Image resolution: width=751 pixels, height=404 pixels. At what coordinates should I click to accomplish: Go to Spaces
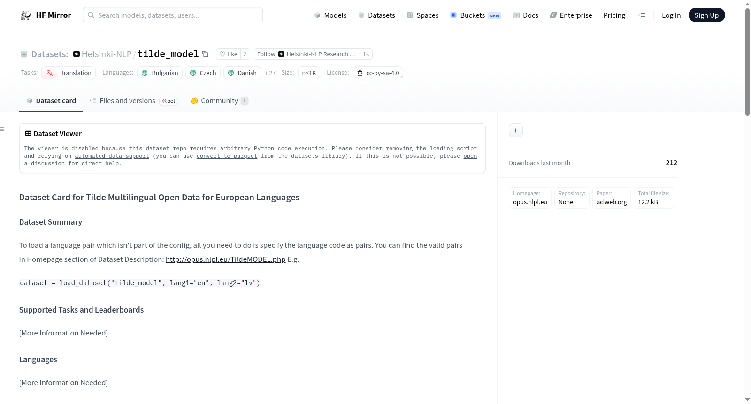422,15
